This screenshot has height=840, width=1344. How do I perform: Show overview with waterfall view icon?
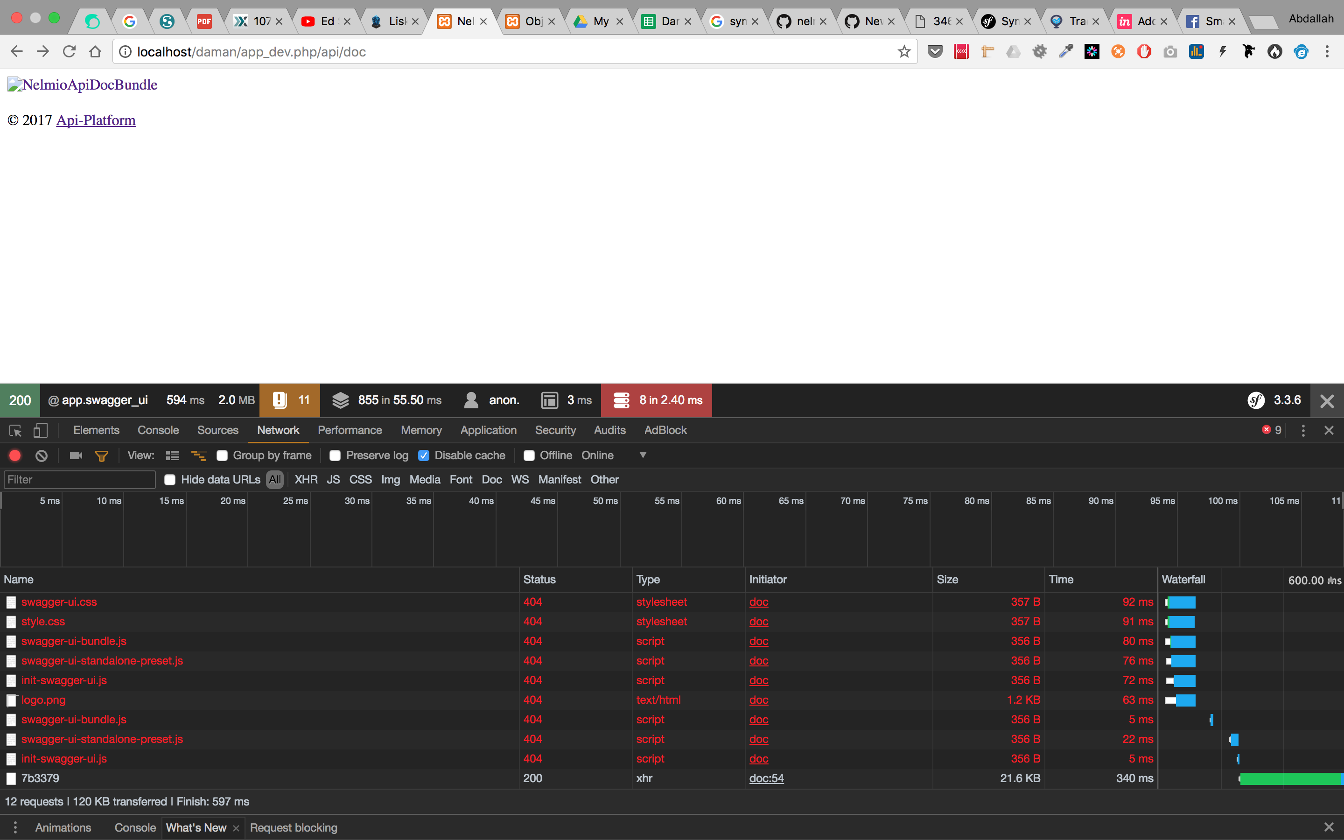click(198, 455)
